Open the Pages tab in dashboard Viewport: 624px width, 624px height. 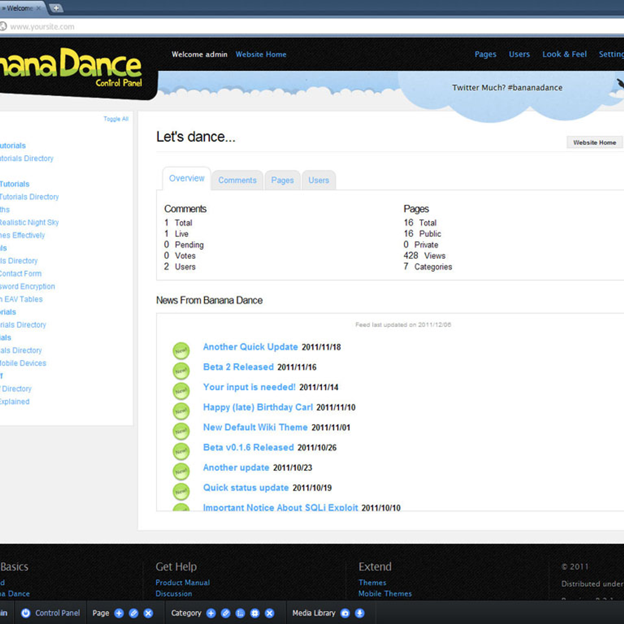282,180
